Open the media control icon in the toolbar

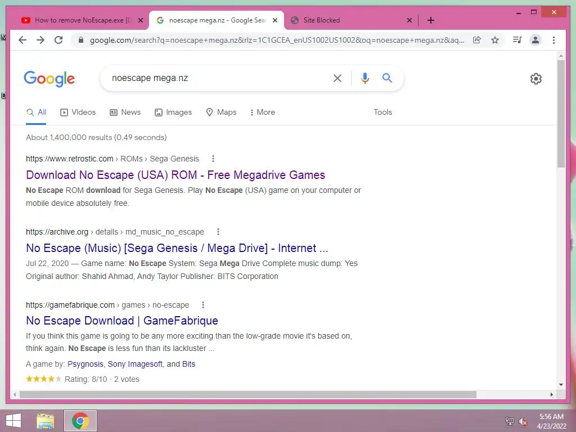[517, 40]
